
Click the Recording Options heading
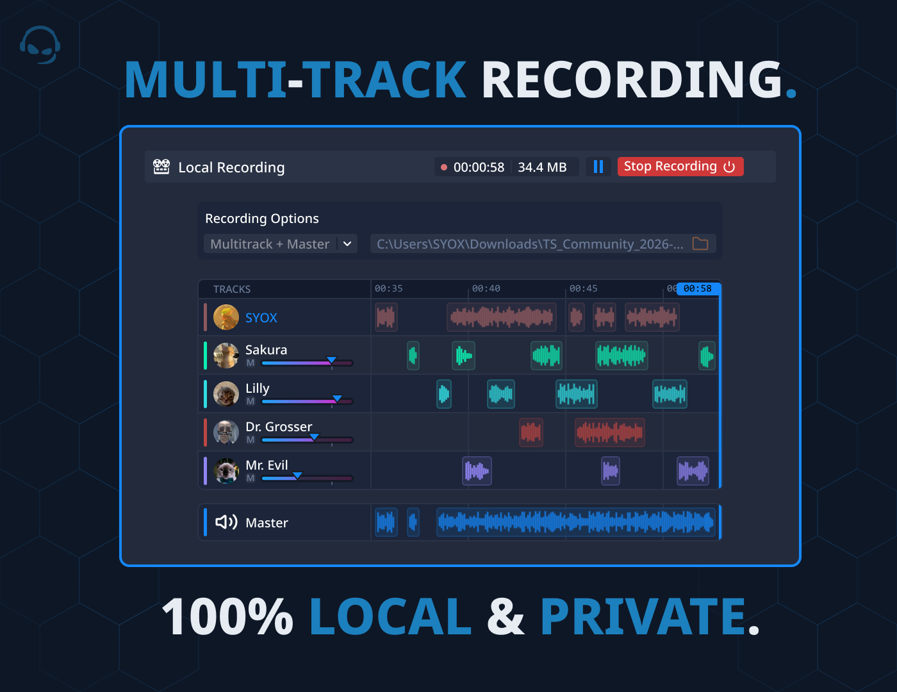(x=262, y=218)
